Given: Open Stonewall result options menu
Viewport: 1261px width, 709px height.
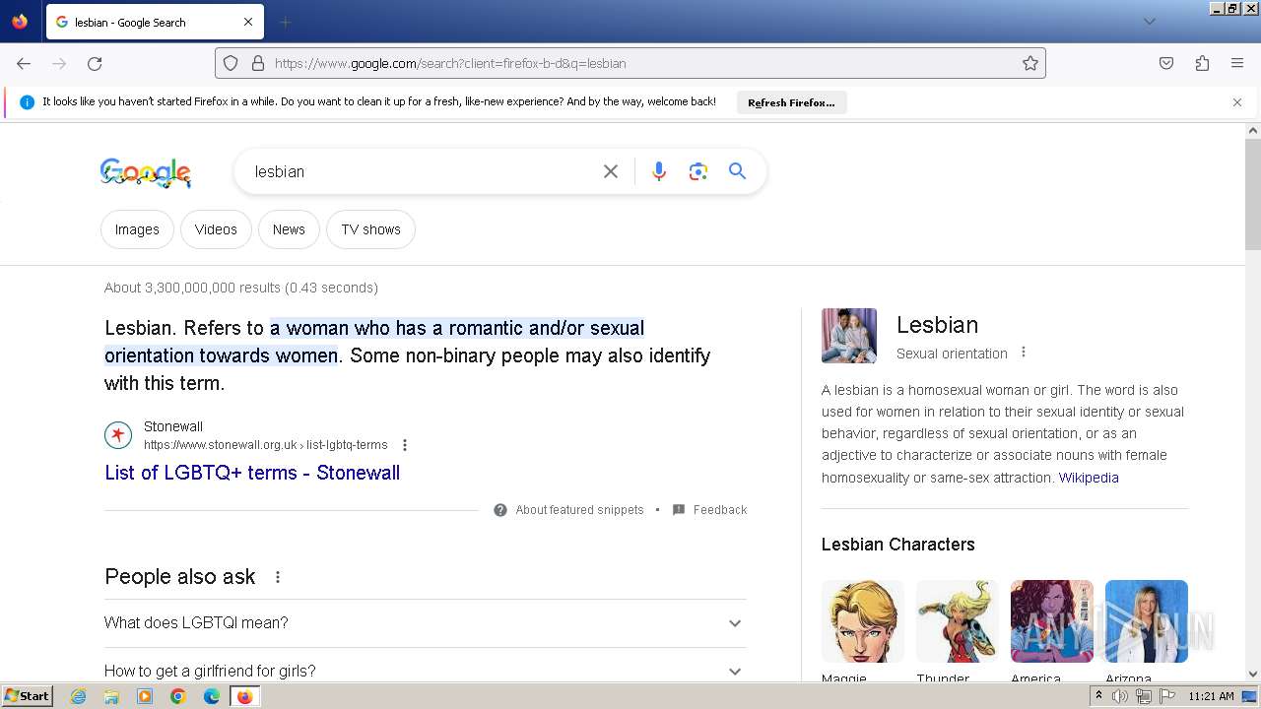Looking at the screenshot, I should tap(405, 445).
